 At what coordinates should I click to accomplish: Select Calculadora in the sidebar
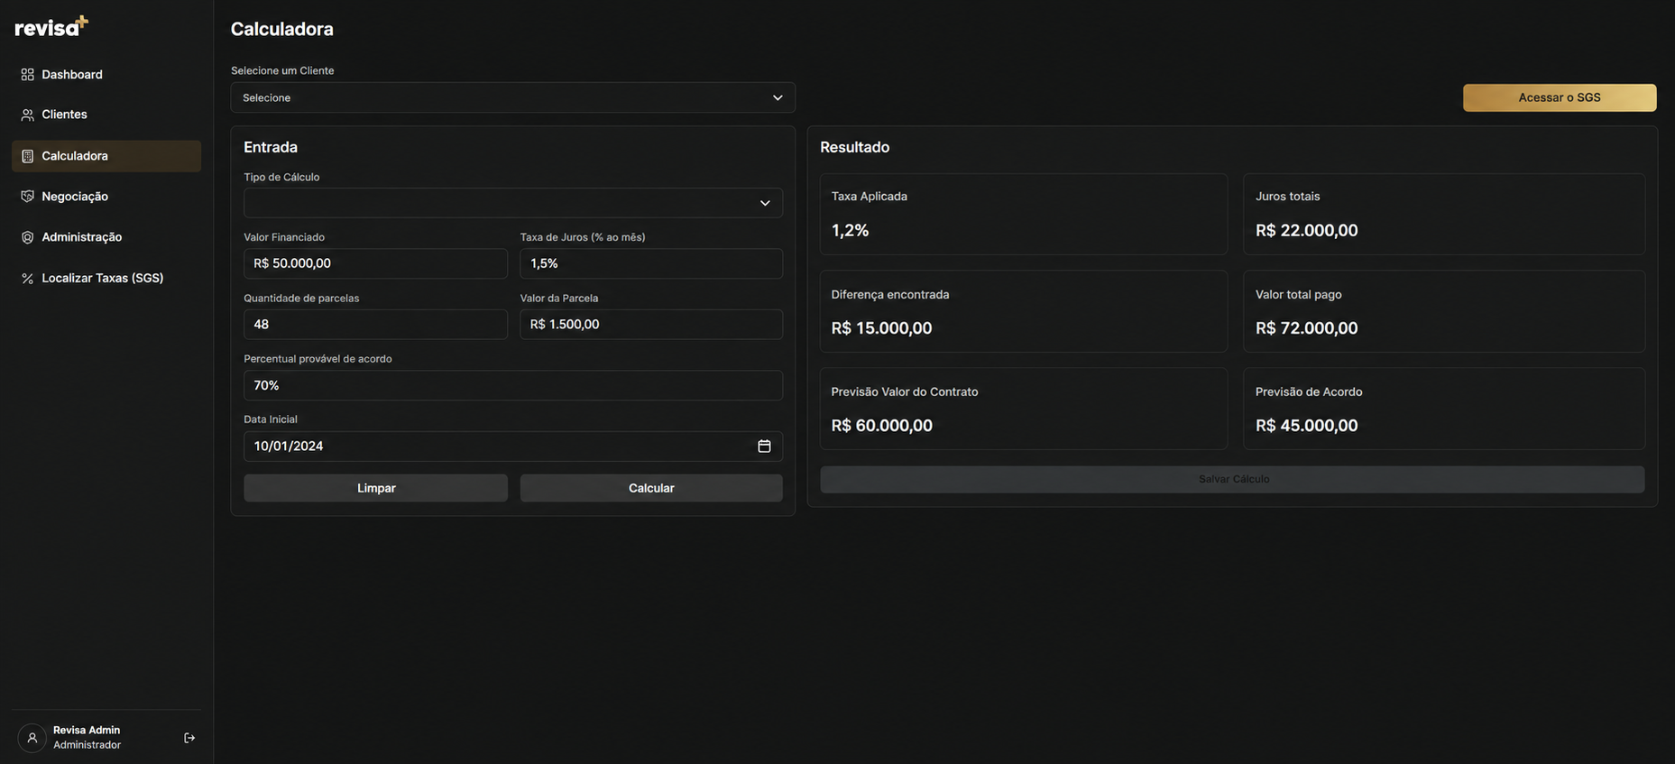(106, 156)
